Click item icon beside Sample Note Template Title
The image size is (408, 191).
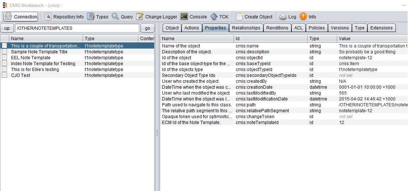pos(4,52)
